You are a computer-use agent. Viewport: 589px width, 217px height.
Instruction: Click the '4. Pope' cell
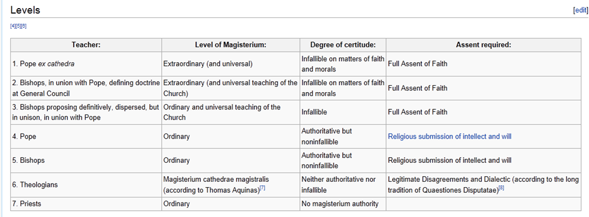point(86,136)
